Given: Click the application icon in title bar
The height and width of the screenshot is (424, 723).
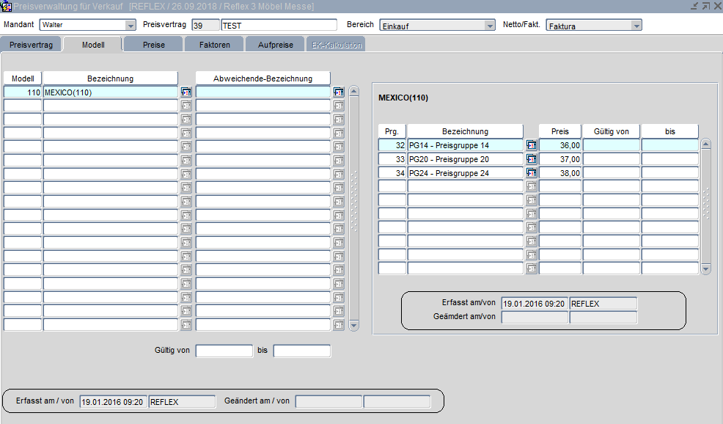Looking at the screenshot, I should [x=7, y=7].
